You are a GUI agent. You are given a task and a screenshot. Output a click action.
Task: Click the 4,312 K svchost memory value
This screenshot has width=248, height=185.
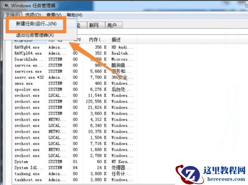coord(98,120)
